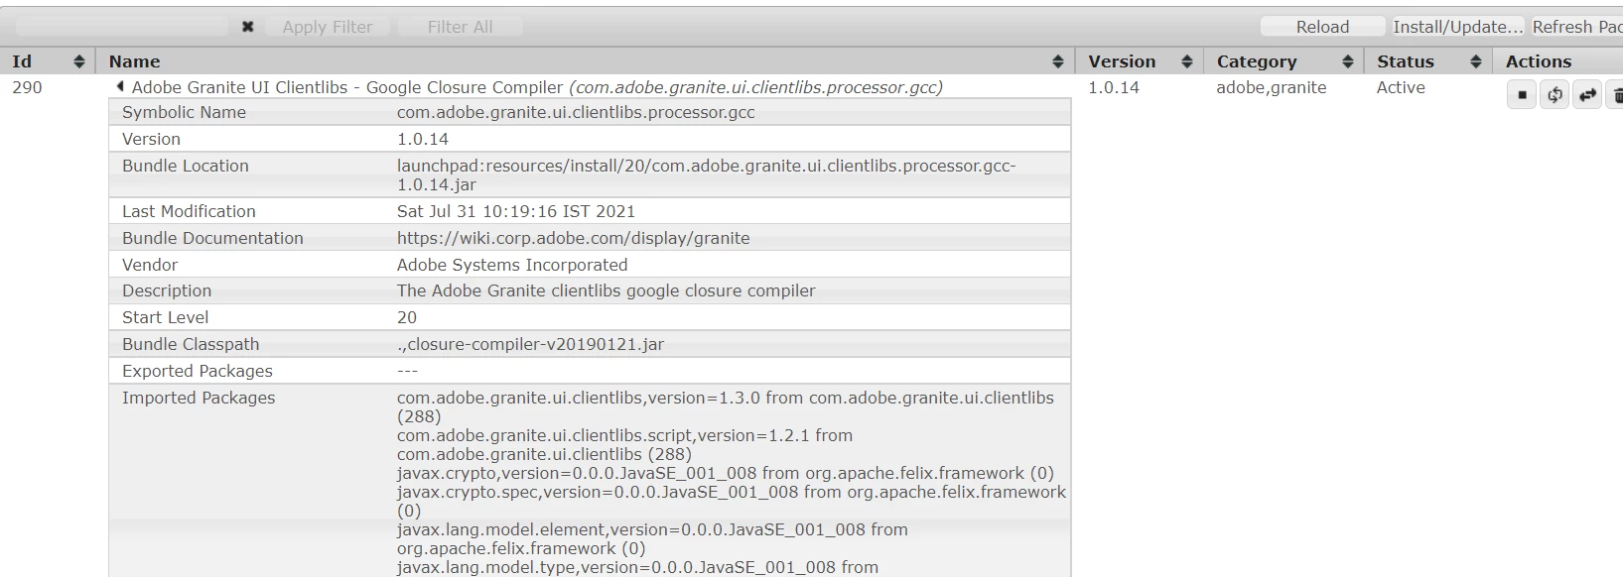Select the Id header label
This screenshot has height=577, width=1623.
click(22, 61)
